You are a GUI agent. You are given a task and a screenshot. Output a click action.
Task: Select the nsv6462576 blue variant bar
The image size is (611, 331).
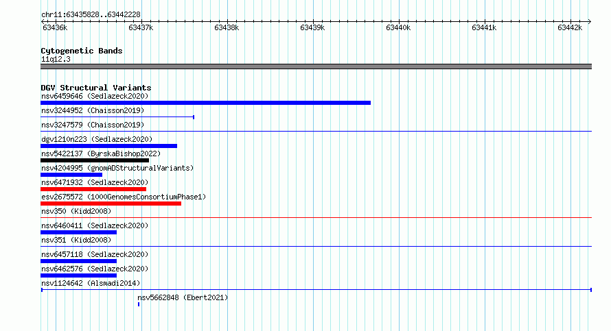point(79,275)
